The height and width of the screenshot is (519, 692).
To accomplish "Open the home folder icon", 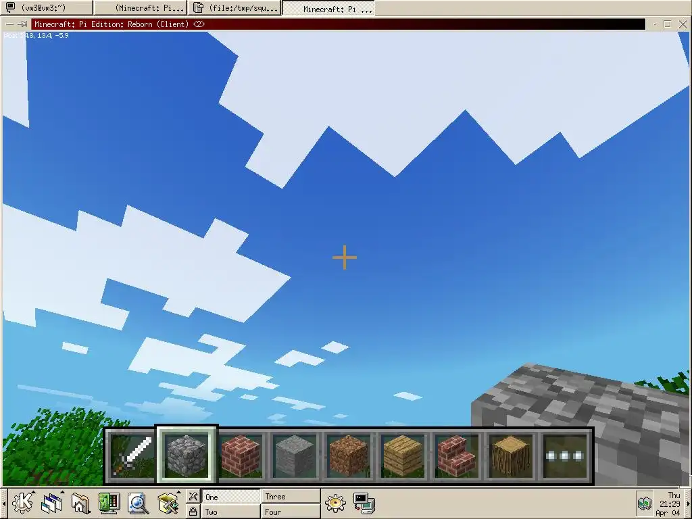I will (x=80, y=503).
